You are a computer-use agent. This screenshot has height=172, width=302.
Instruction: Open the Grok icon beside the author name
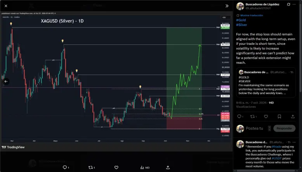[x=288, y=4]
